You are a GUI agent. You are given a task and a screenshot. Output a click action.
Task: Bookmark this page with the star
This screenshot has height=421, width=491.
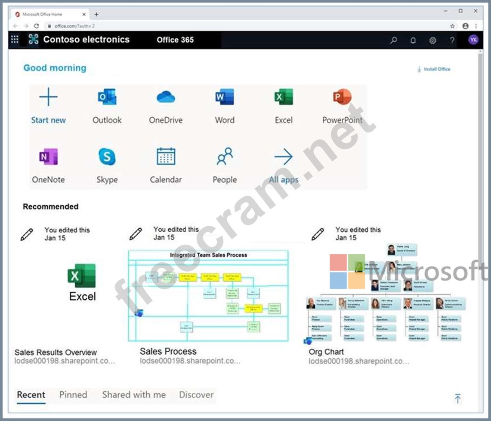452,26
